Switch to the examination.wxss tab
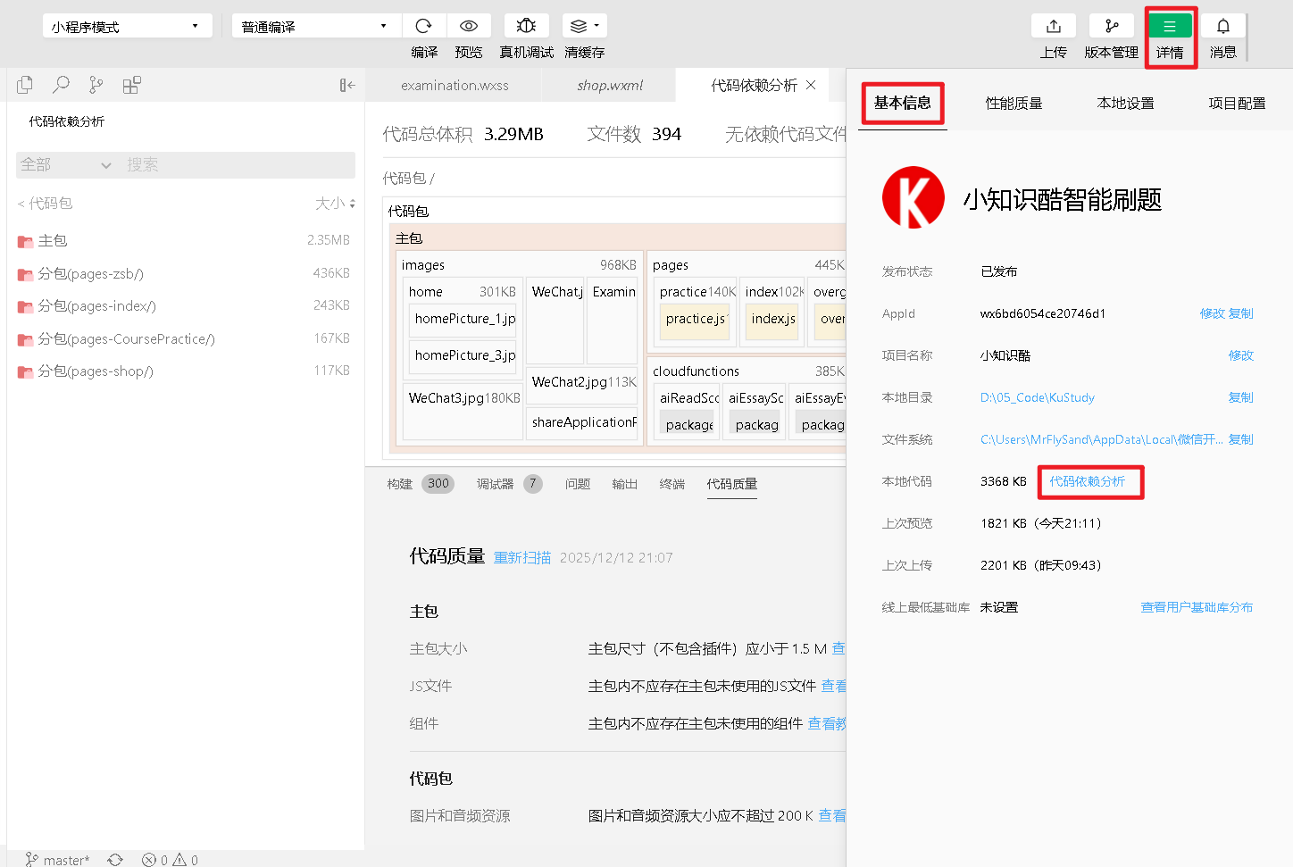The width and height of the screenshot is (1293, 867). tap(455, 85)
